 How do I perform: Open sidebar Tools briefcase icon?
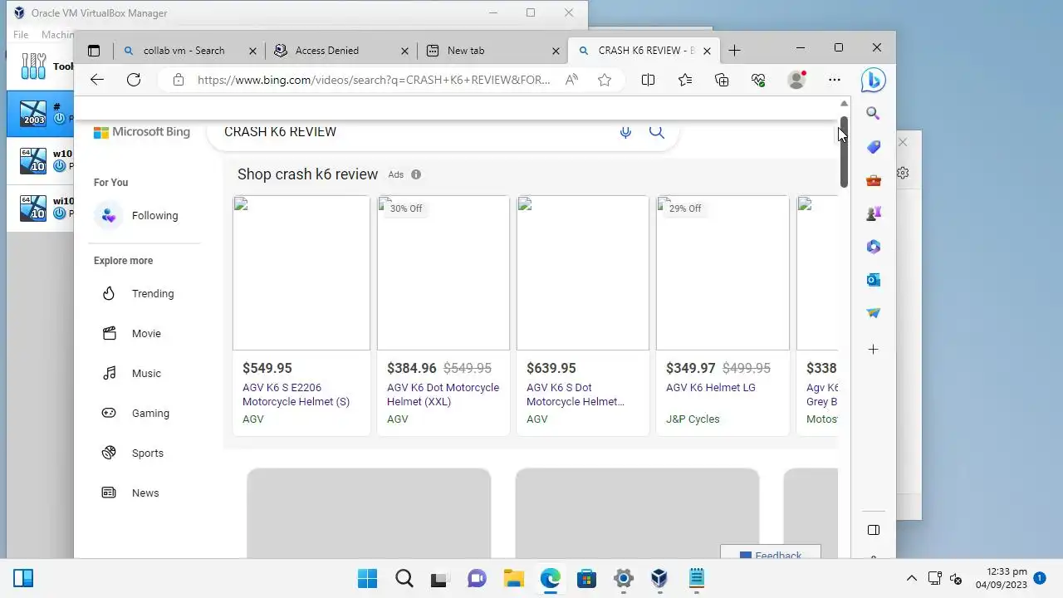click(873, 180)
